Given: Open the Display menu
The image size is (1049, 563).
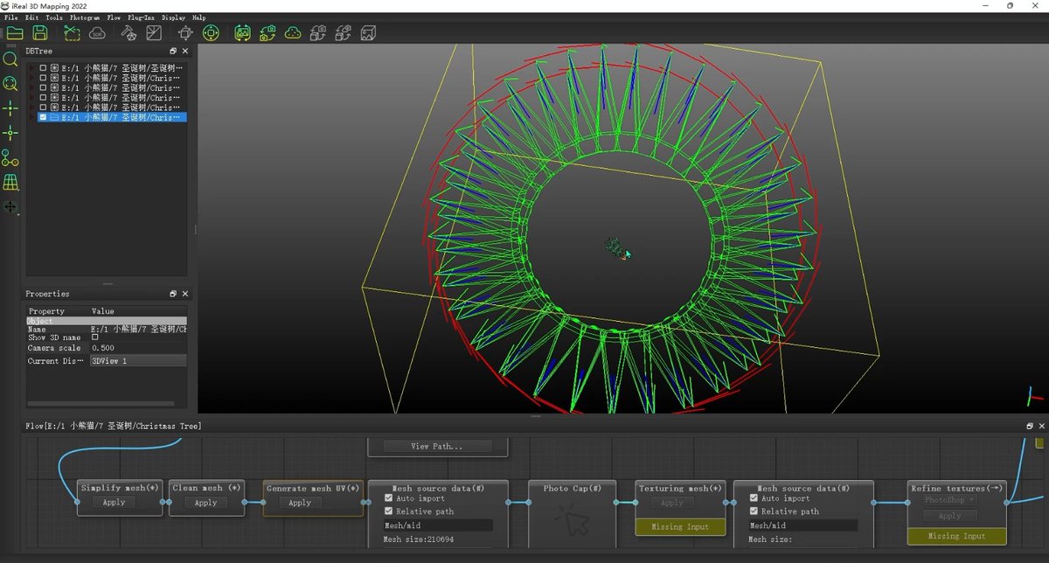Looking at the screenshot, I should click(173, 17).
